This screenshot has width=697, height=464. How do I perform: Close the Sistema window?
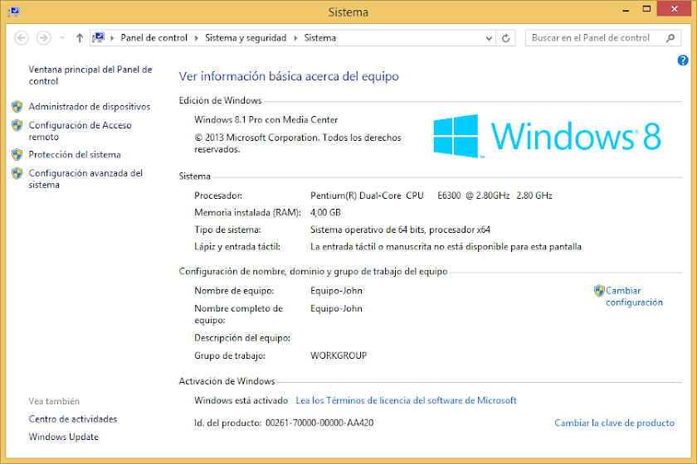click(674, 9)
